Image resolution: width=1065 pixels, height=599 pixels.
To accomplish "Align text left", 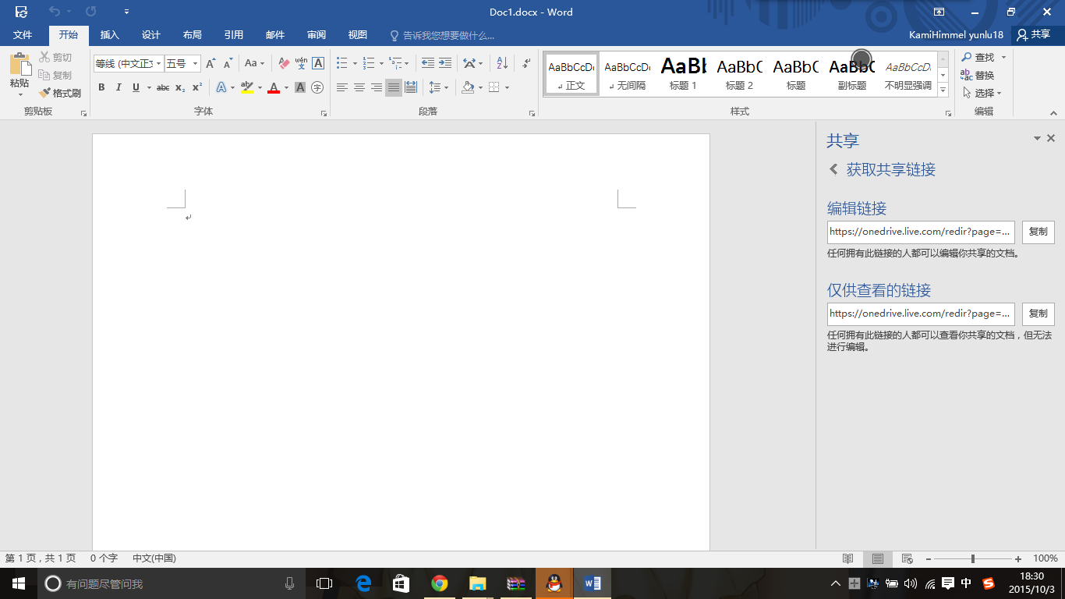I will [341, 87].
